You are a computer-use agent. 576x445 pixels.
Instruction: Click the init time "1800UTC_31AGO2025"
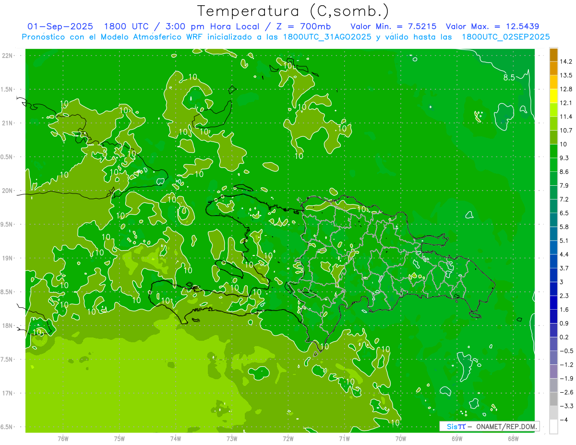pos(326,37)
